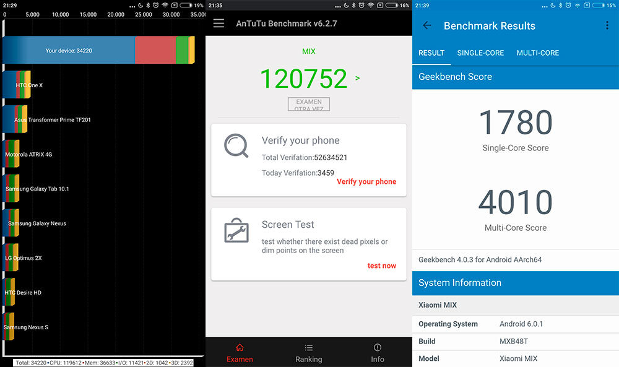Tap the Ranking list icon
This screenshot has height=367, width=619.
(309, 348)
